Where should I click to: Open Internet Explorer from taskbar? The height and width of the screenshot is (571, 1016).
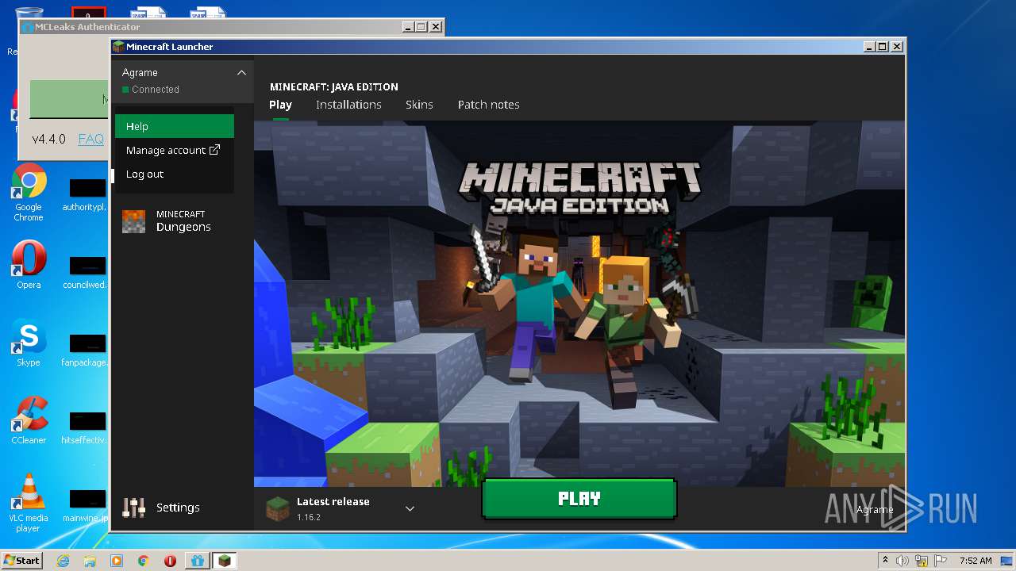[x=63, y=561]
